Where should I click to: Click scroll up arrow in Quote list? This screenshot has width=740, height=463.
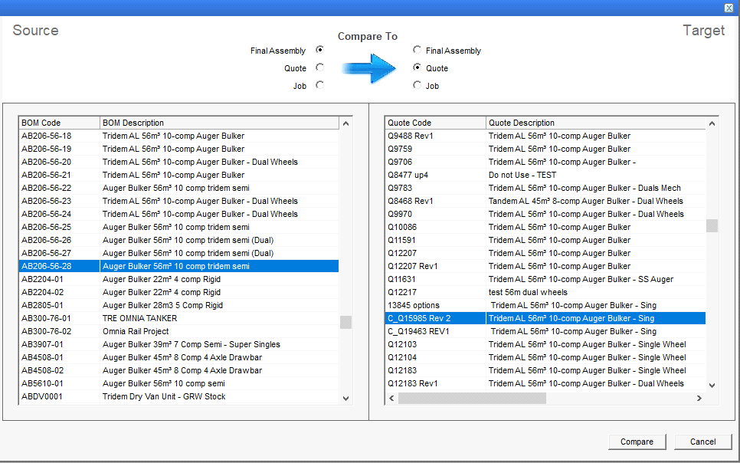pyautogui.click(x=712, y=123)
